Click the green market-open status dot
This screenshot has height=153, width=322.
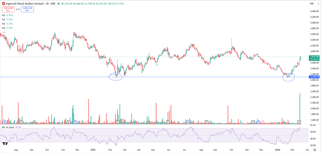pyautogui.click(x=59, y=3)
